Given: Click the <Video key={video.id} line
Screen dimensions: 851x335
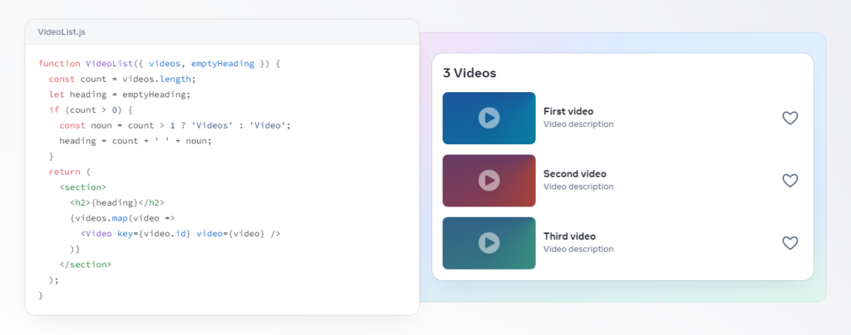Looking at the screenshot, I should pyautogui.click(x=180, y=234).
